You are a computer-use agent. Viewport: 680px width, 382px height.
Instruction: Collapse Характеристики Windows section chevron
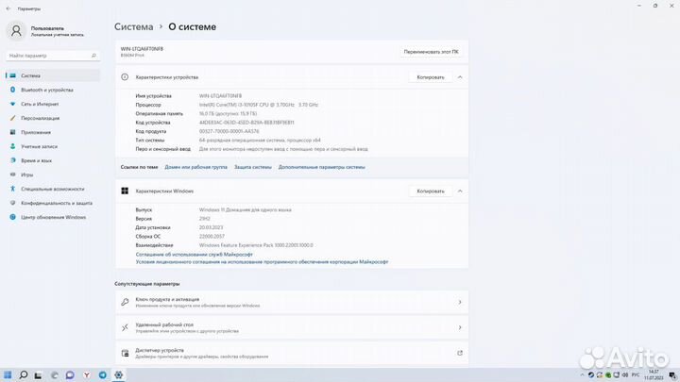[460, 191]
